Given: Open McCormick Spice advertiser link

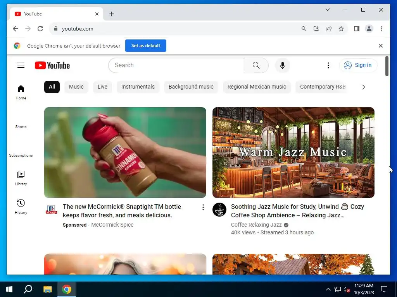Looking at the screenshot, I should click(x=112, y=225).
